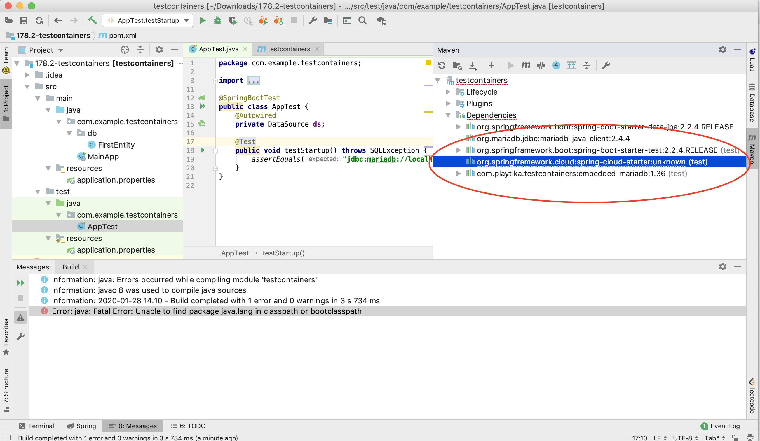Expand the Lifecycle node in Maven
Screen dimensions: 760x441
[448, 92]
